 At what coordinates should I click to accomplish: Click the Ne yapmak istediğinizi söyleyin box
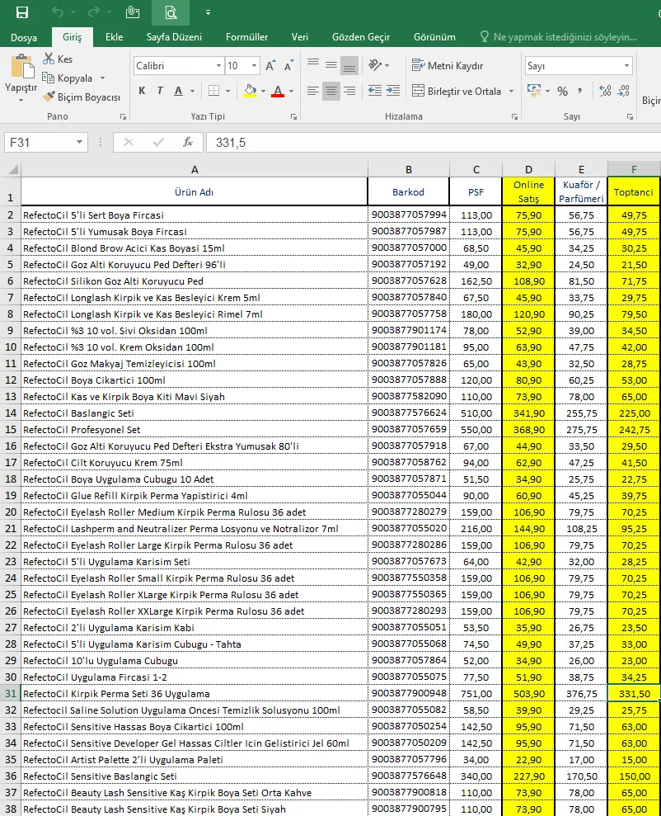click(x=559, y=37)
